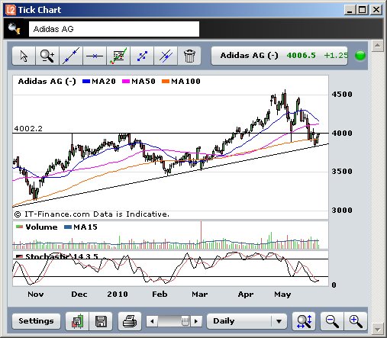
Task: Pick the parallel channel lines tool
Action: (166, 56)
